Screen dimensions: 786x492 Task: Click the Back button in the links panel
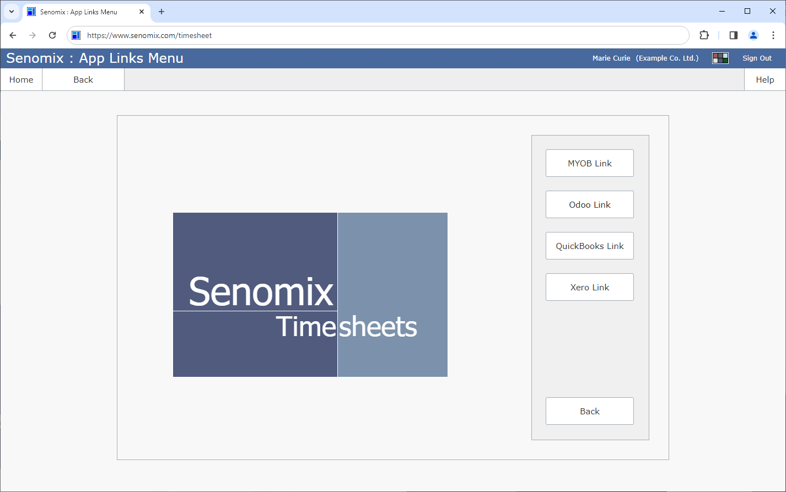pyautogui.click(x=589, y=411)
